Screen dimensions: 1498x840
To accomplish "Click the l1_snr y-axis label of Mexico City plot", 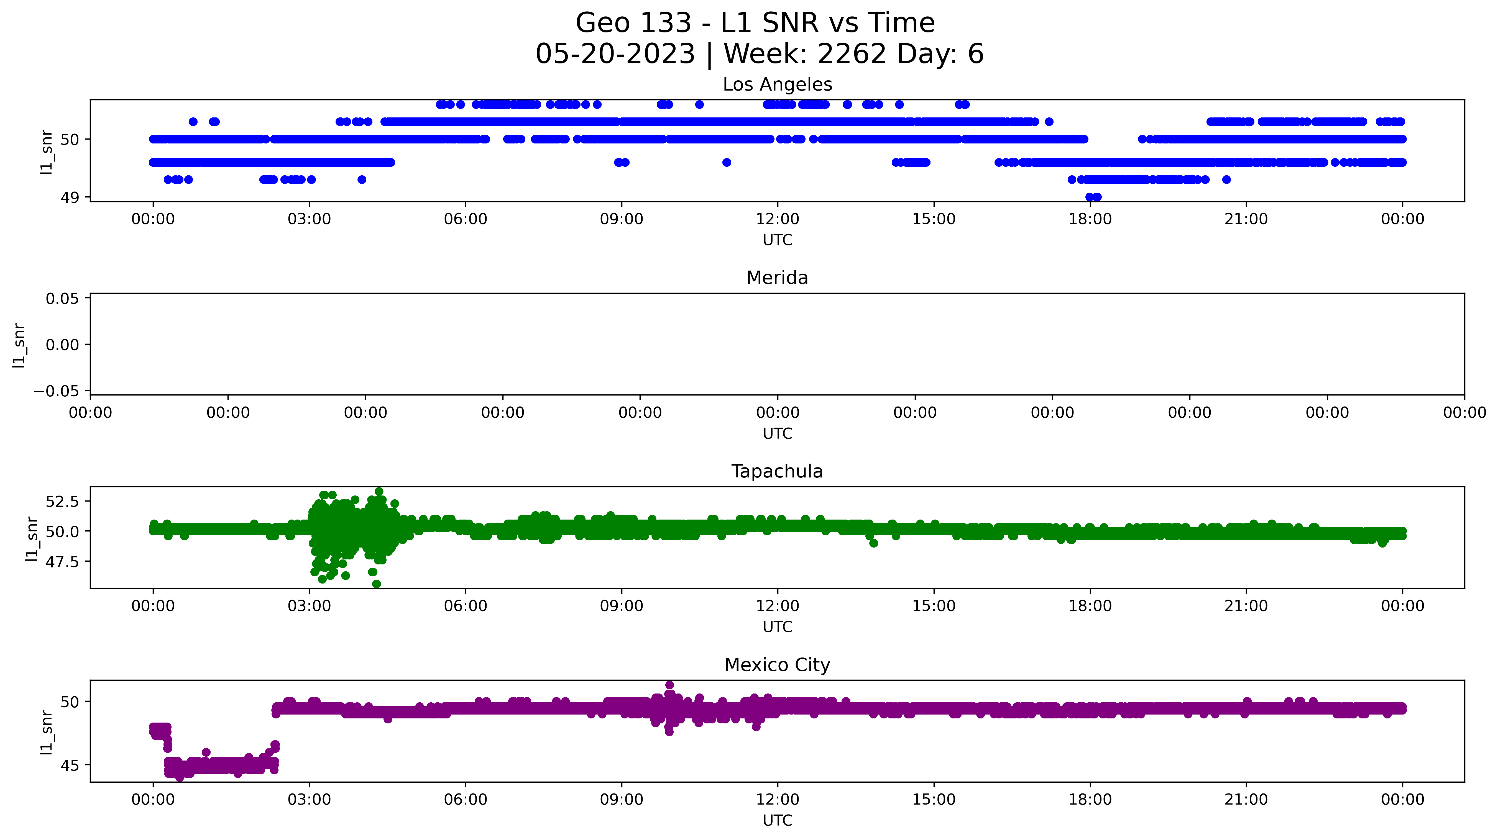I will click(47, 733).
